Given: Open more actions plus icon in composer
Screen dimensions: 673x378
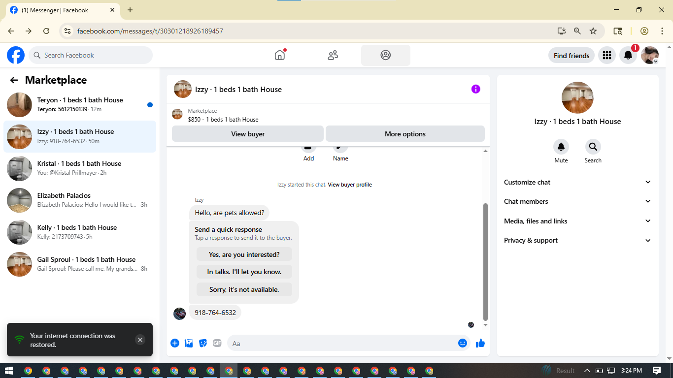Looking at the screenshot, I should coord(175,343).
